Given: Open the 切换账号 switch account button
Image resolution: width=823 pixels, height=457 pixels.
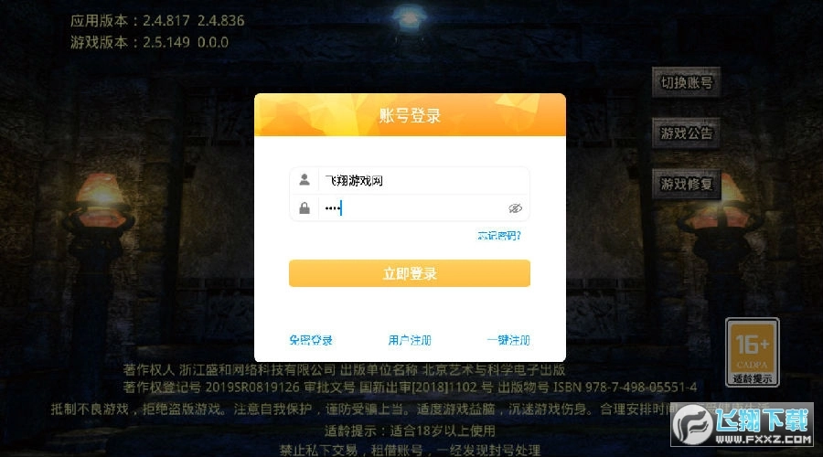Looking at the screenshot, I should tap(687, 82).
